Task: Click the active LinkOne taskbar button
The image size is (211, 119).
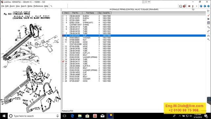Action: pyautogui.click(x=110, y=116)
